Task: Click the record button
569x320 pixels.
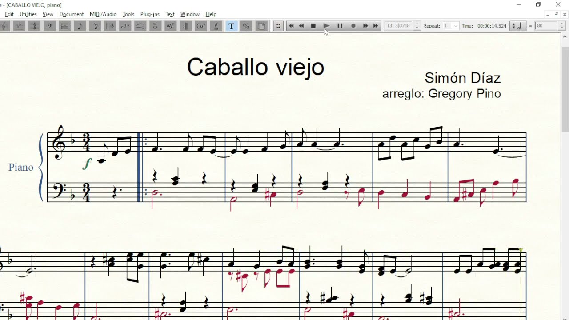Action: click(353, 26)
